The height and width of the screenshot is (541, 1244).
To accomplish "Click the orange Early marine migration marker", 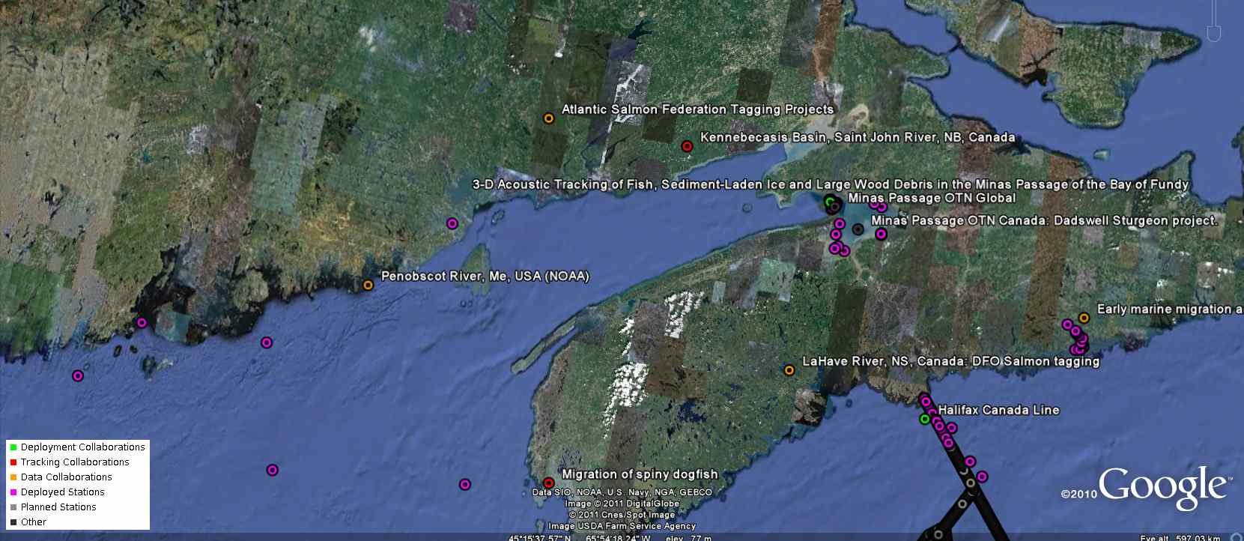I will coord(1084,318).
